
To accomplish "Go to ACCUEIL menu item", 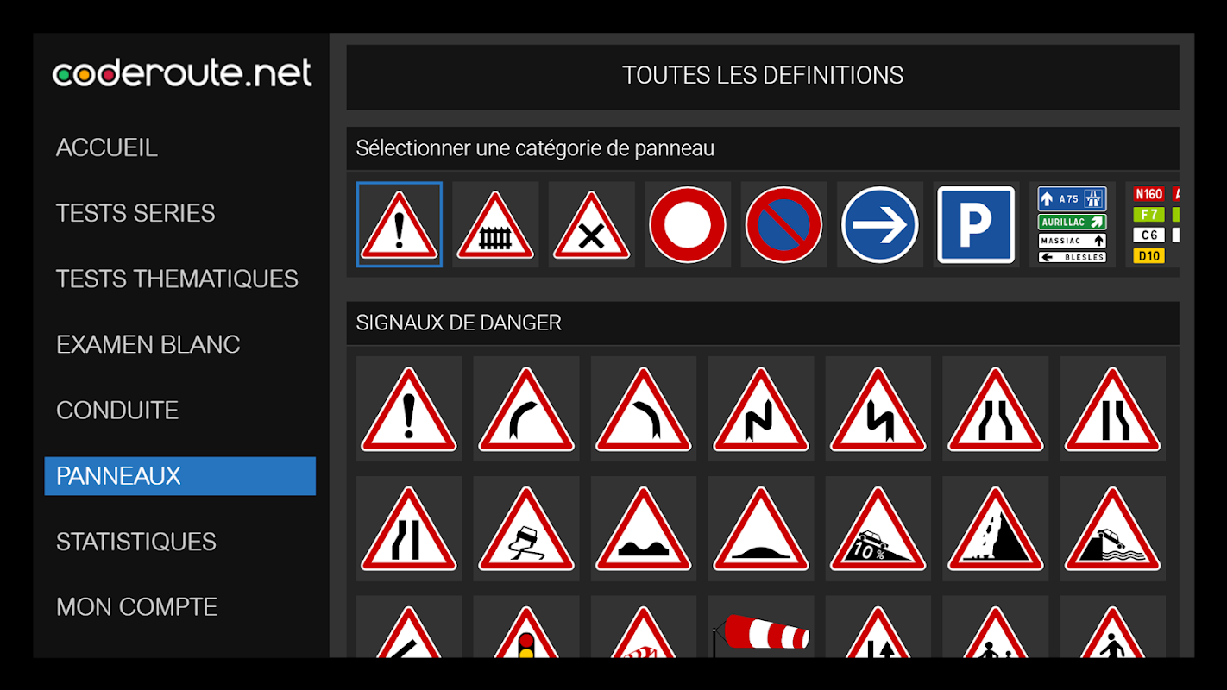I will click(x=107, y=147).
